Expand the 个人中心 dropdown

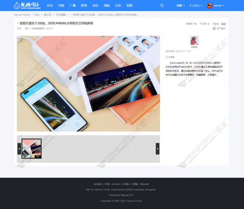tap(196, 5)
